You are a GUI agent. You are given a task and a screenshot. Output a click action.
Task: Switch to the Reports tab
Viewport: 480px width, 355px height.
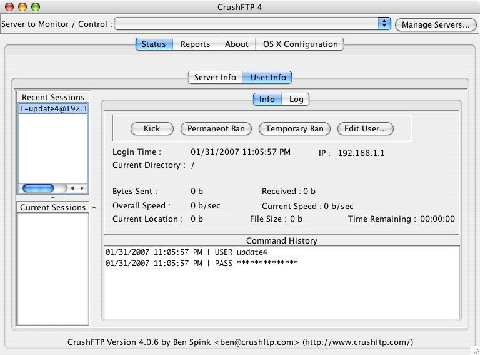(195, 44)
